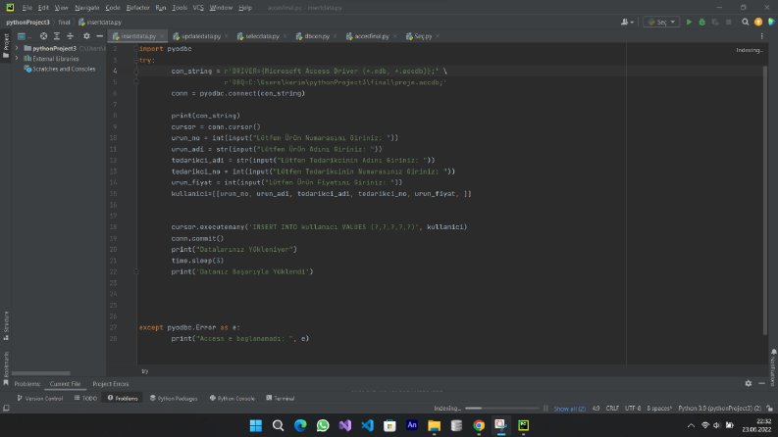Open File Explorer from taskbar
The image size is (778, 437).
[435, 425]
